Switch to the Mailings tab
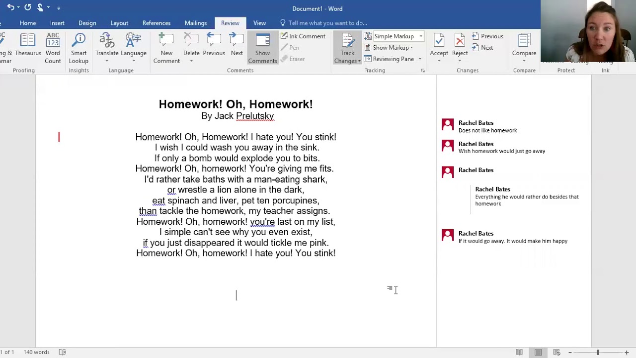The image size is (636, 358). pos(196,23)
